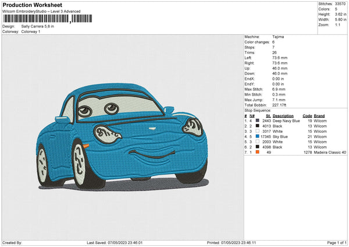Image resolution: width=349 pixels, height=247 pixels.
Task: Click the stitch count 17345
Action: click(x=266, y=136)
